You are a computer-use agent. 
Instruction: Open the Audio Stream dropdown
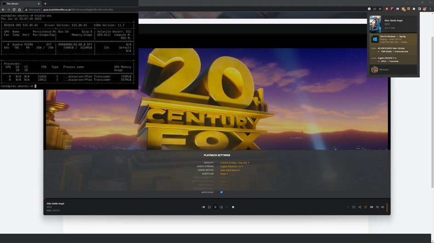231,166
